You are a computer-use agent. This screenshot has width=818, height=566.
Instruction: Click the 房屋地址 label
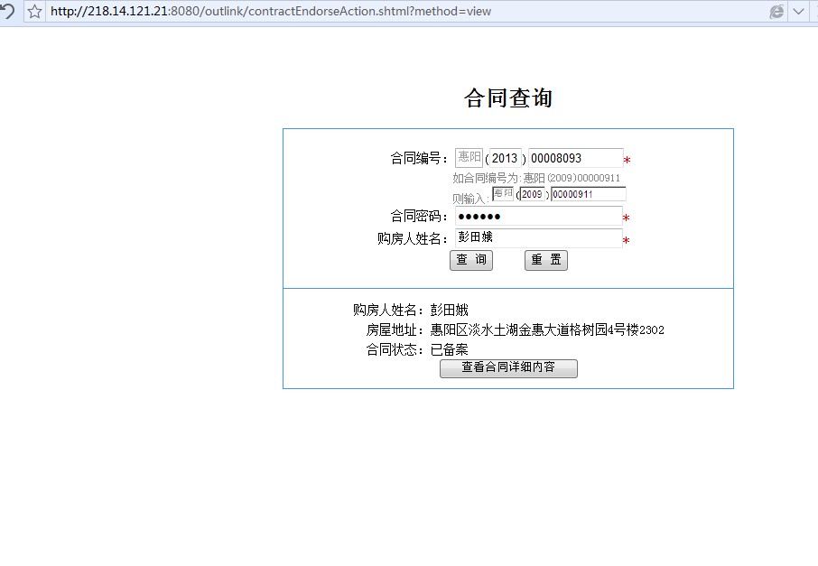(x=395, y=329)
